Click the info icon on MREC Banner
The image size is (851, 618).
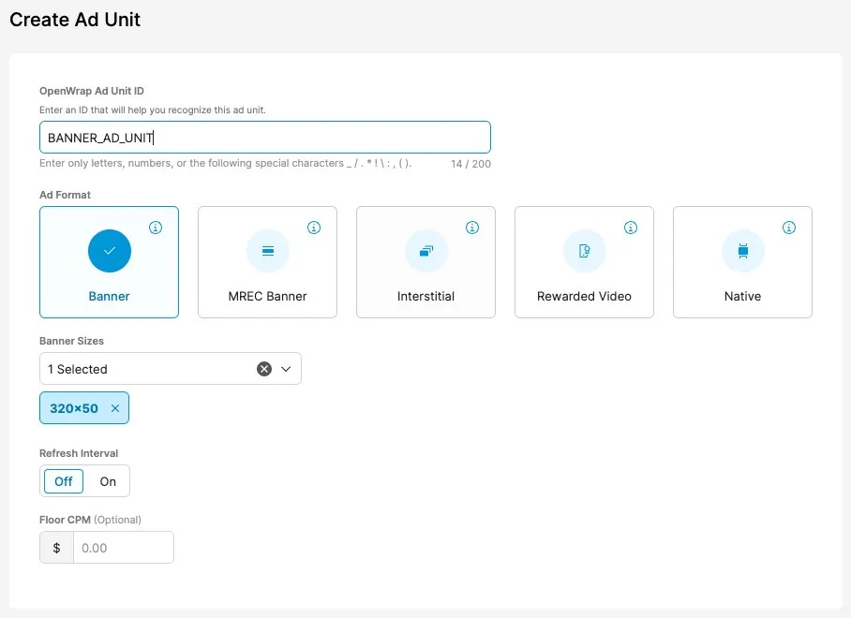[314, 227]
